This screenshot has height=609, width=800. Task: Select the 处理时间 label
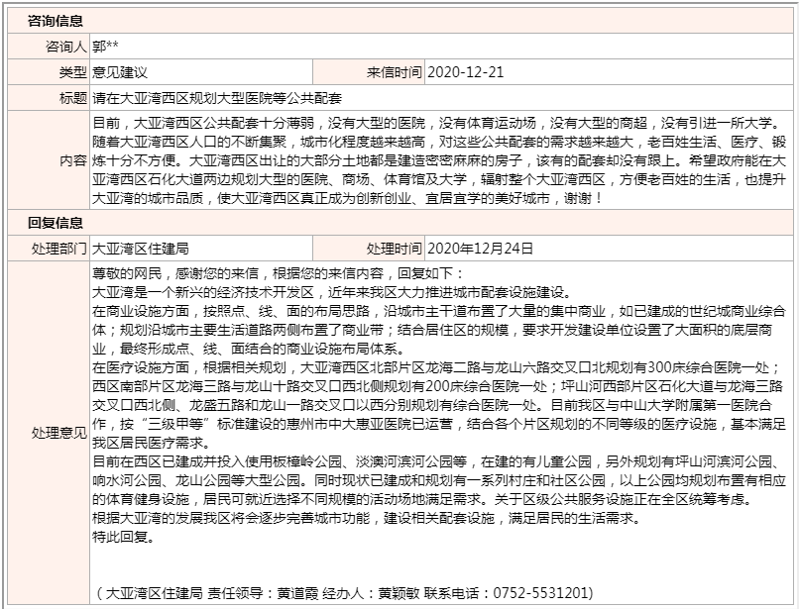394,249
